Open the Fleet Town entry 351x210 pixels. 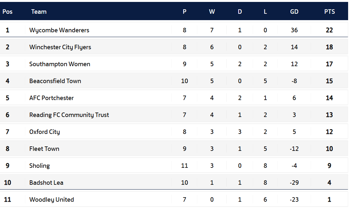click(x=44, y=149)
